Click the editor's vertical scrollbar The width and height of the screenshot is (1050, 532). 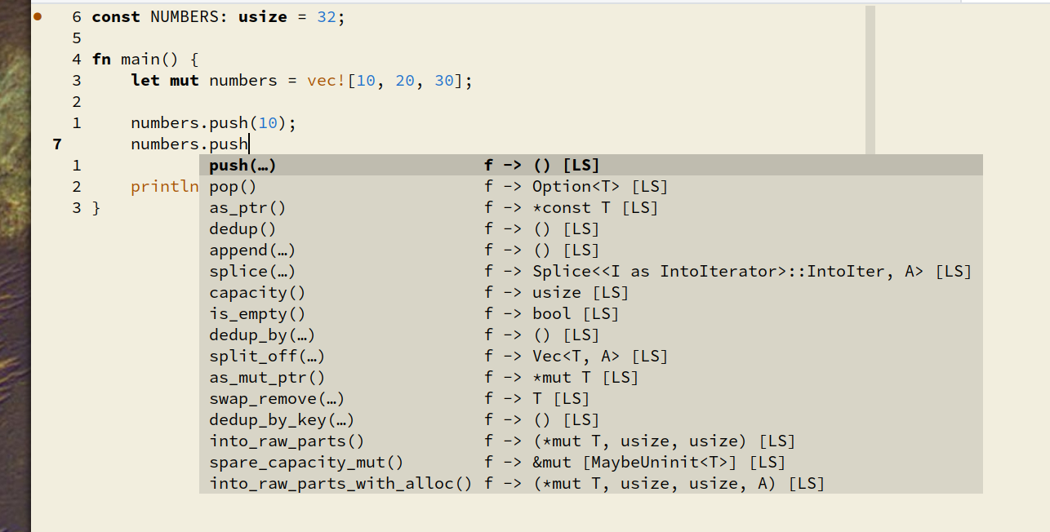tap(870, 80)
